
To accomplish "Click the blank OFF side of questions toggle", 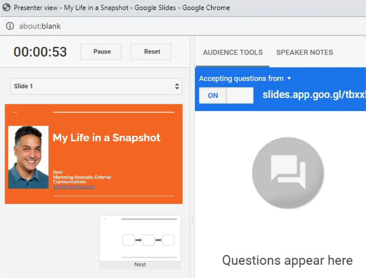I will pyautogui.click(x=240, y=95).
